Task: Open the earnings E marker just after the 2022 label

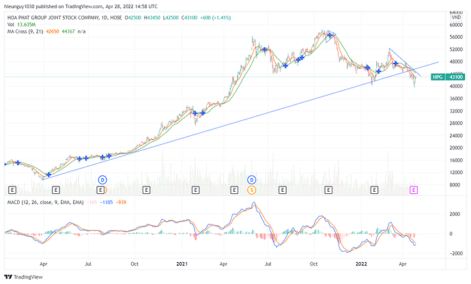Action: (x=374, y=190)
